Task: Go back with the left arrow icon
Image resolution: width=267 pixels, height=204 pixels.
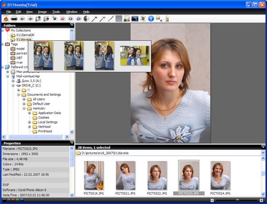Action: [x=22, y=19]
